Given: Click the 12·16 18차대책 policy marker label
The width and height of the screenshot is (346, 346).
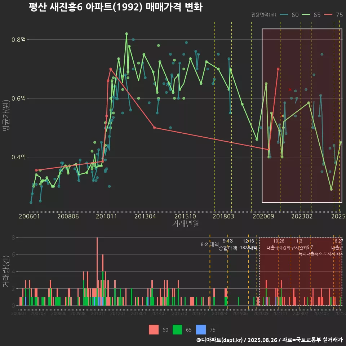Looking at the screenshot, I should tap(248, 244).
